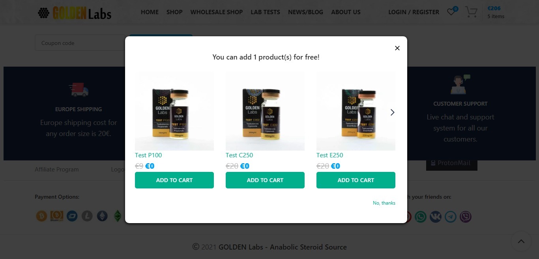Open the shopping cart icon

point(471,12)
